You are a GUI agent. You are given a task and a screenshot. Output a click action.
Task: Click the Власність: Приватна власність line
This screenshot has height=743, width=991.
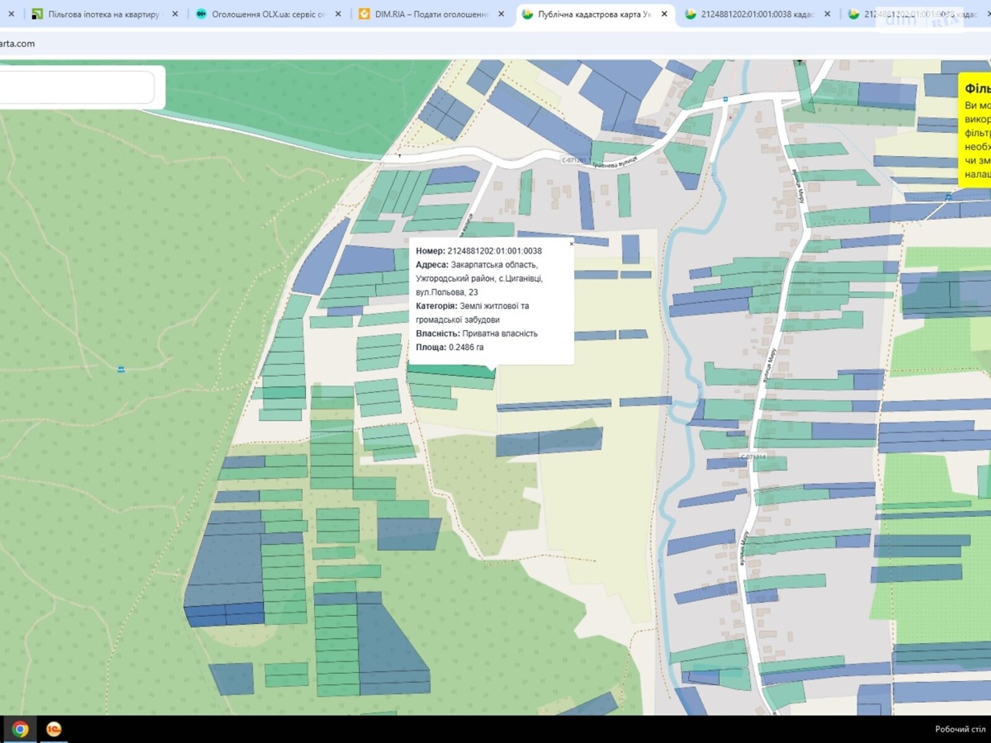[x=477, y=334]
